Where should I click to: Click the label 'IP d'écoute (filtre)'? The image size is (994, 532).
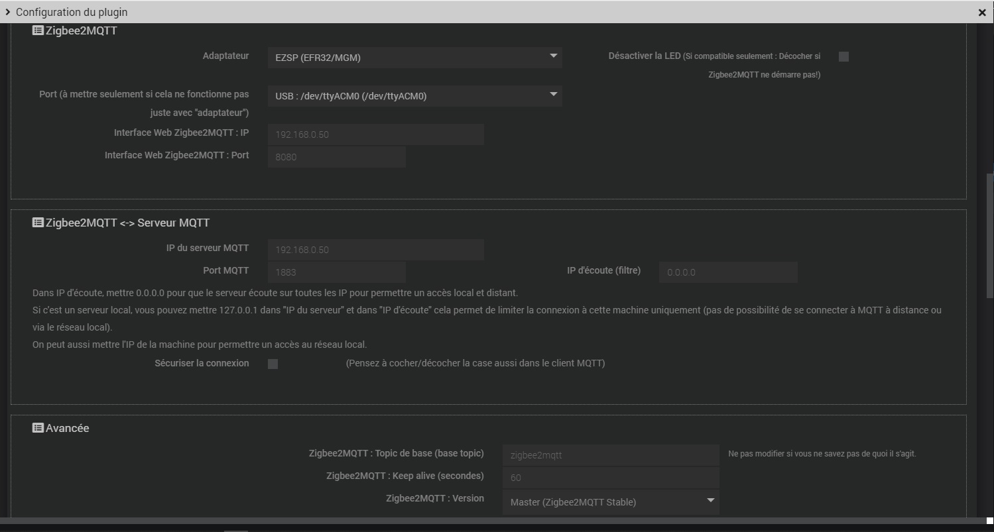603,270
